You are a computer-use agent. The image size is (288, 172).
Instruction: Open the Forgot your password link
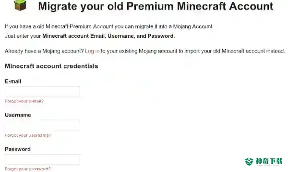[28, 169]
